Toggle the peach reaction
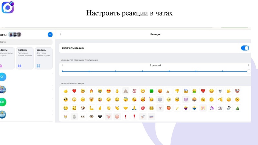Viewport: 258px width, 145px height. pyautogui.click(x=169, y=108)
